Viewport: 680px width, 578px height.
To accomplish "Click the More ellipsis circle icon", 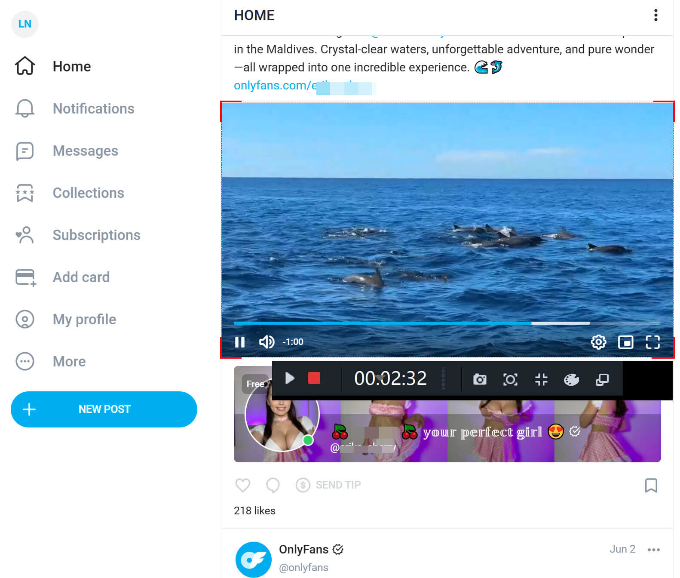I will [x=25, y=361].
